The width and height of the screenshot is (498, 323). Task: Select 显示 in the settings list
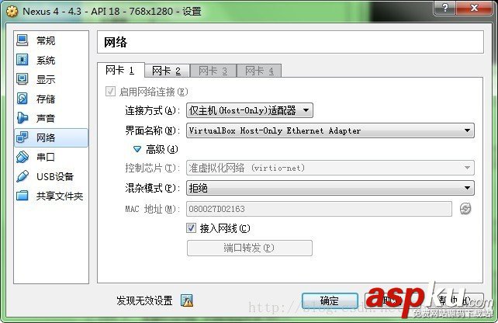coord(51,79)
